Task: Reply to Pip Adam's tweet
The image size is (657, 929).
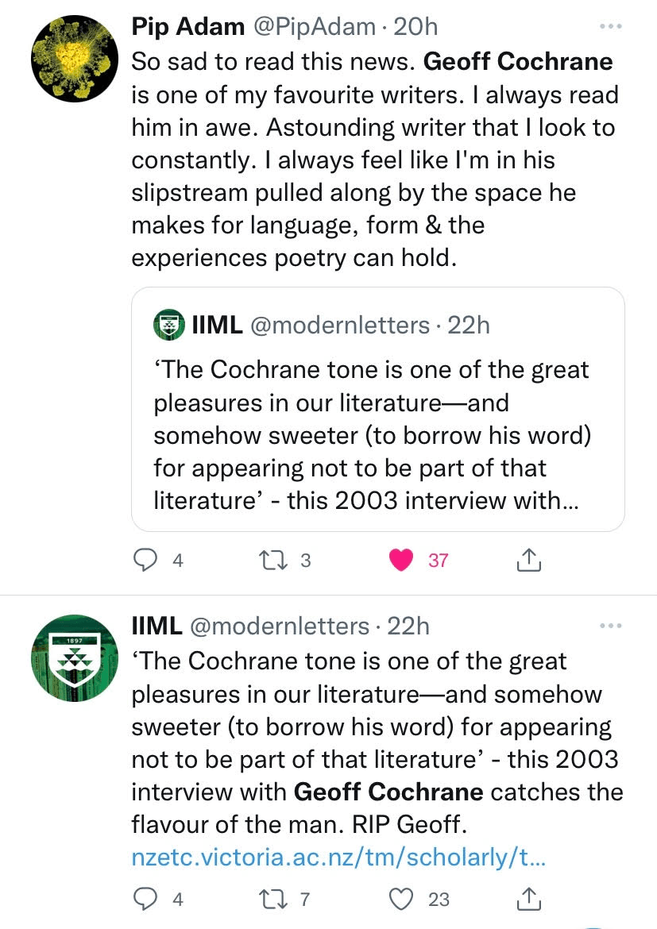Action: [145, 561]
